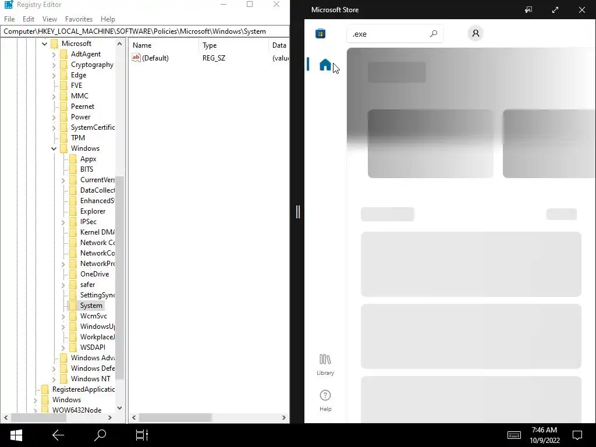This screenshot has height=447, width=596.
Task: Sort by the Name column header
Action: click(164, 45)
